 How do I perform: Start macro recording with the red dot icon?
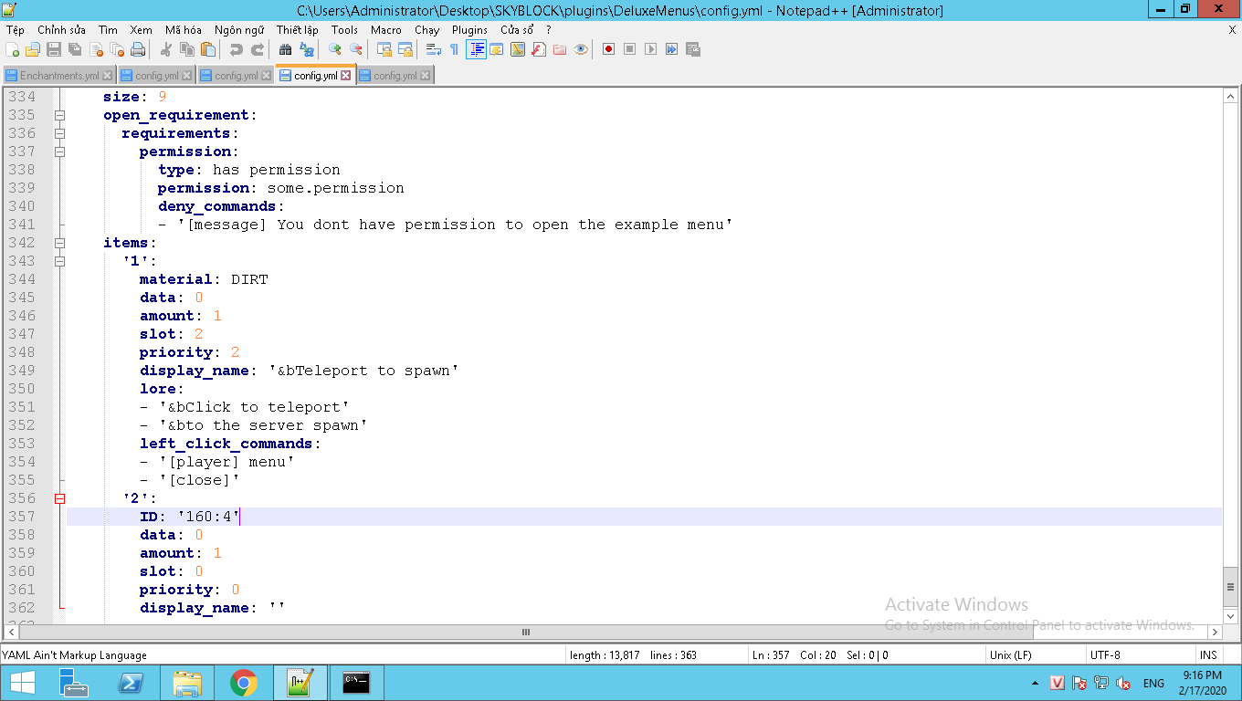pos(608,49)
